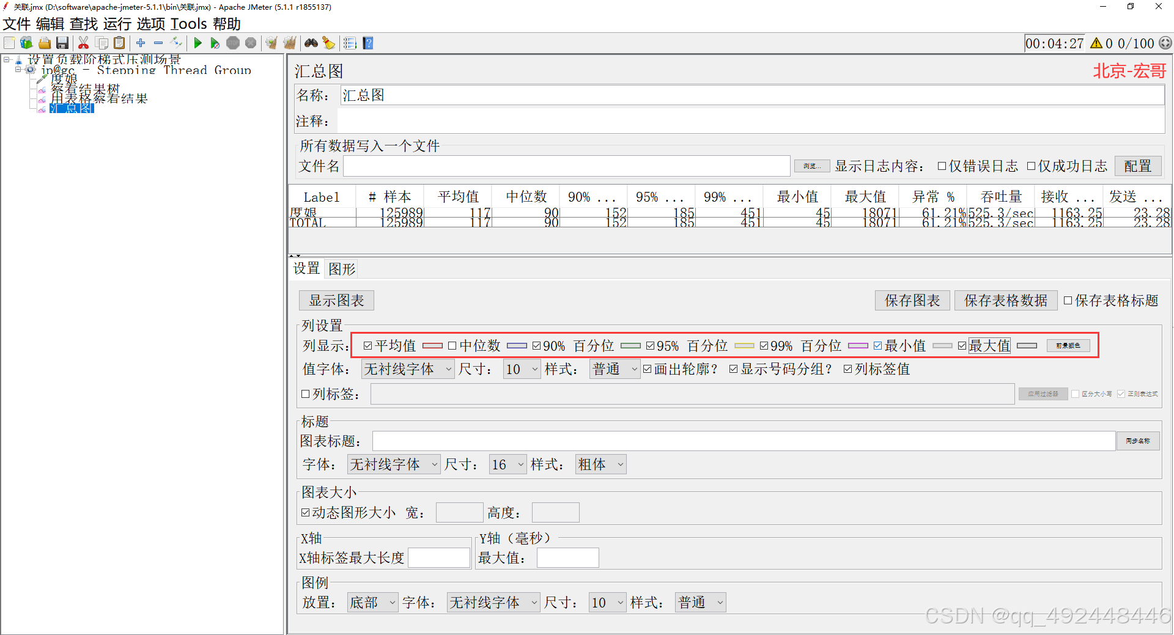Select the 度娘 sampler in tree

click(64, 79)
